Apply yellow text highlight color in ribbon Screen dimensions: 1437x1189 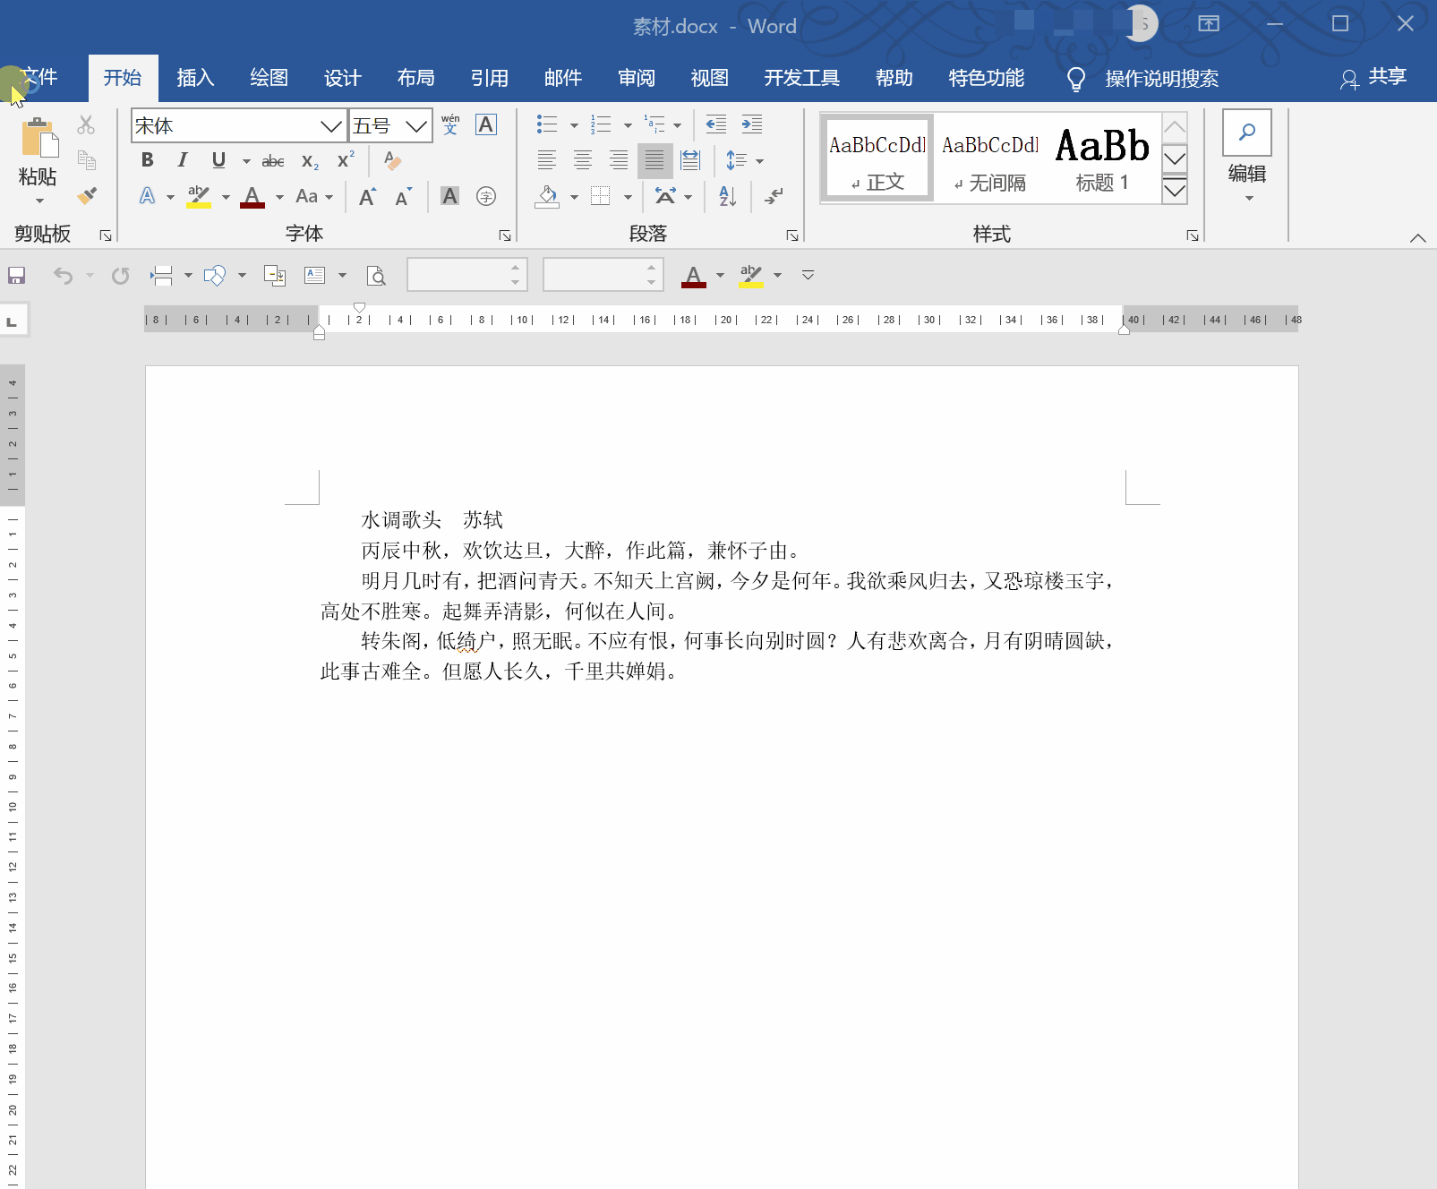199,196
